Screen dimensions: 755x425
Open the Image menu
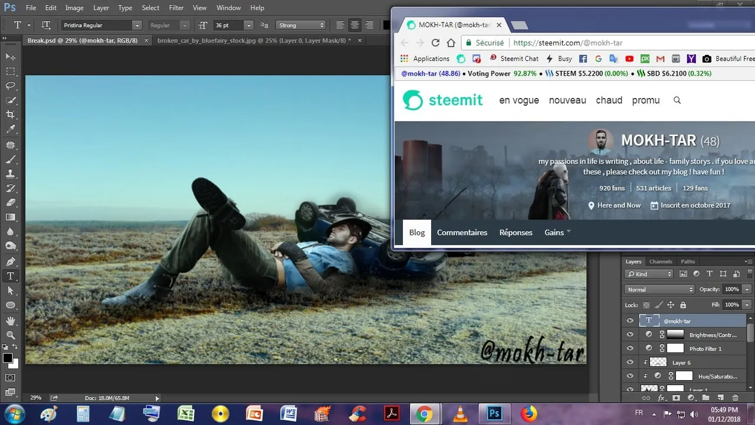point(74,8)
